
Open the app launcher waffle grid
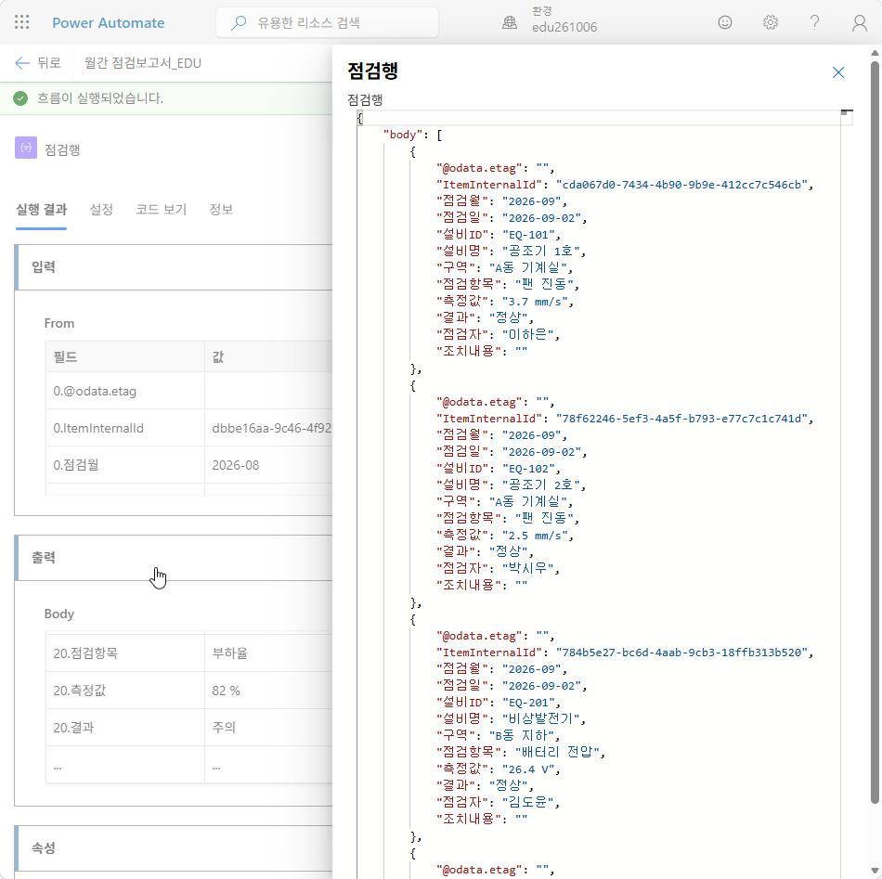pos(22,22)
